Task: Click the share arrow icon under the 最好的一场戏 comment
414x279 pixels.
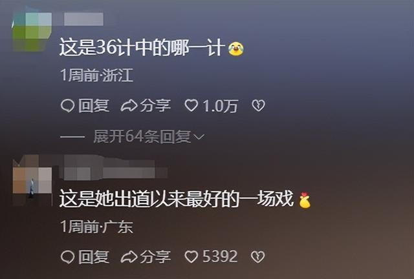Action: (x=129, y=257)
